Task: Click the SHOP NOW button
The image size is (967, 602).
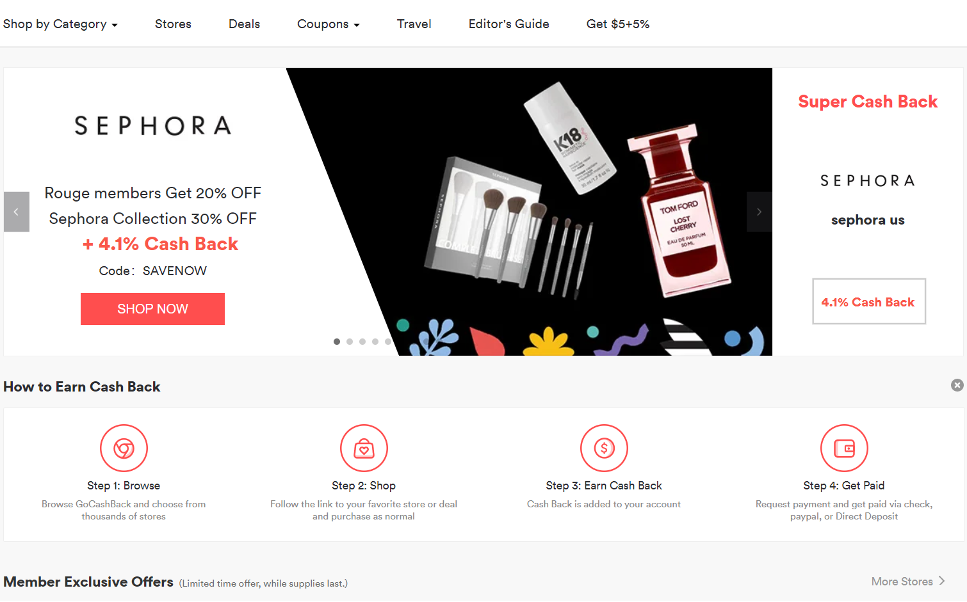Action: [152, 309]
